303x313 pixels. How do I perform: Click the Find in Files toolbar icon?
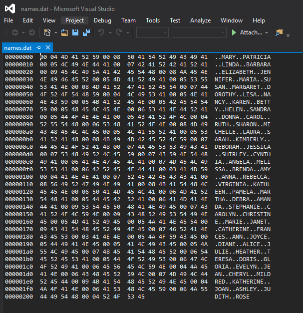tap(279, 32)
